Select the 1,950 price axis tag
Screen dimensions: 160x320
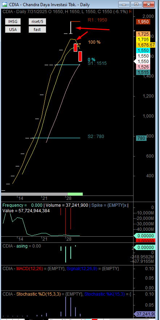[x=143, y=22]
